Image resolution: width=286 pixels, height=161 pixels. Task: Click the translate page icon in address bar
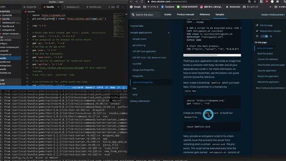249,2
